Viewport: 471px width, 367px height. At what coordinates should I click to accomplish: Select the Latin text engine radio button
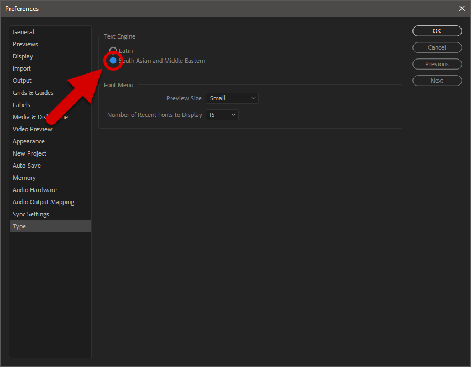[x=113, y=51]
